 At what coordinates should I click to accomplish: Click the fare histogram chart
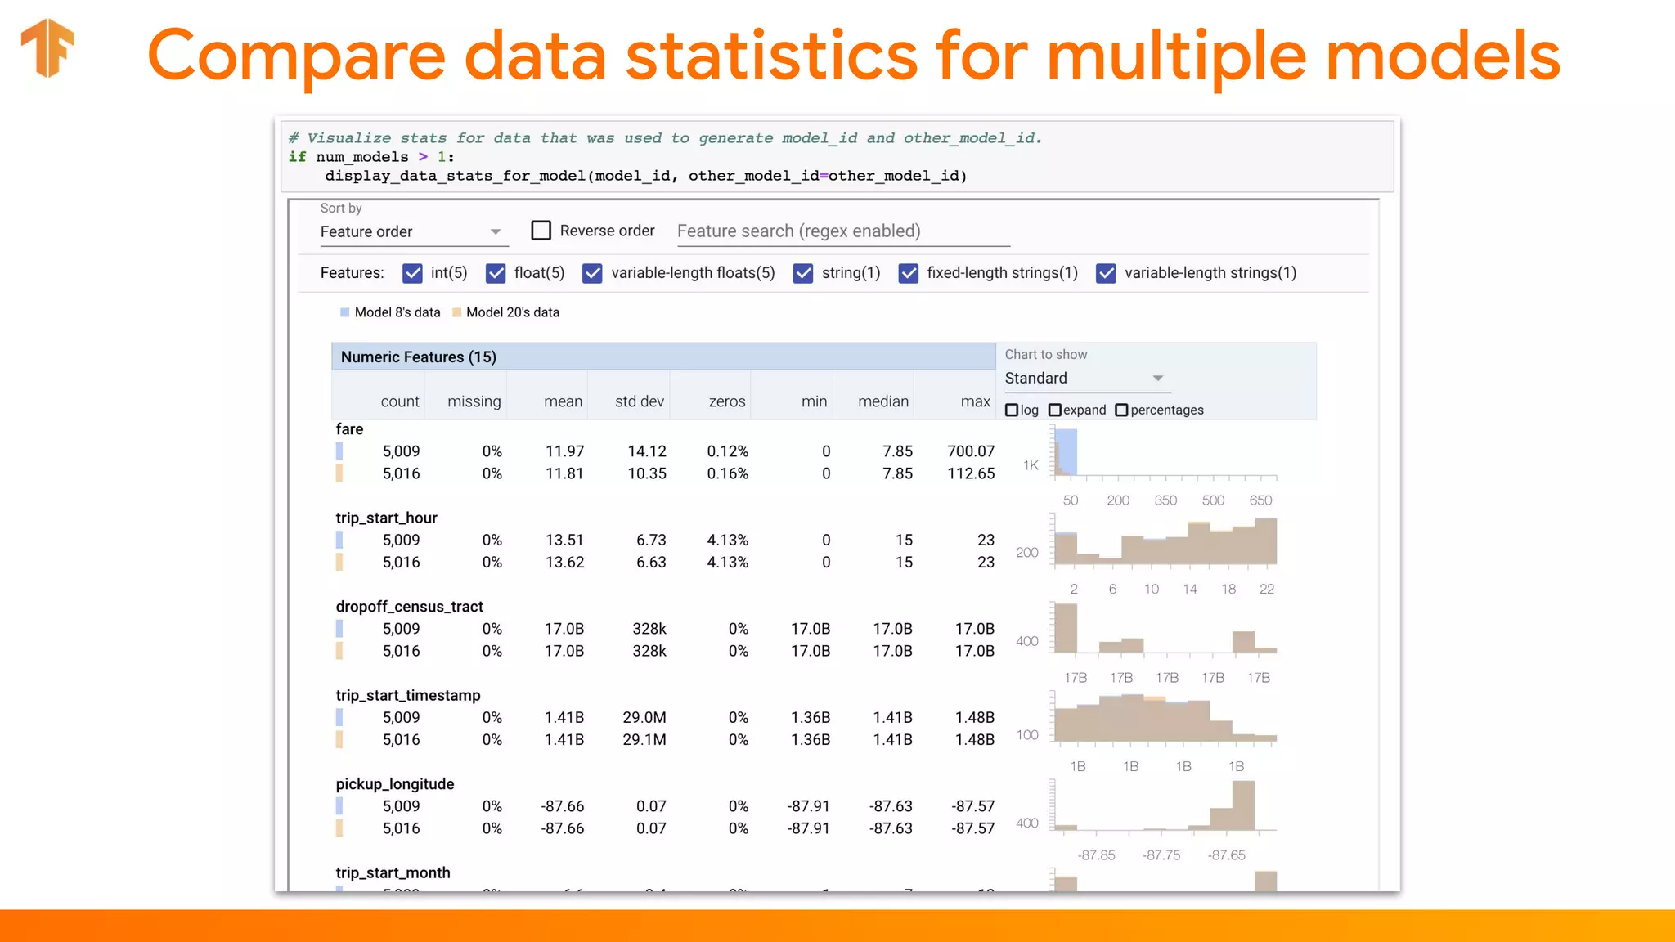[x=1165, y=455]
